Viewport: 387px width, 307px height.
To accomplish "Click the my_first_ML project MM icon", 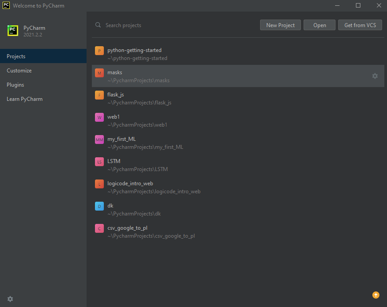I will 99,140.
